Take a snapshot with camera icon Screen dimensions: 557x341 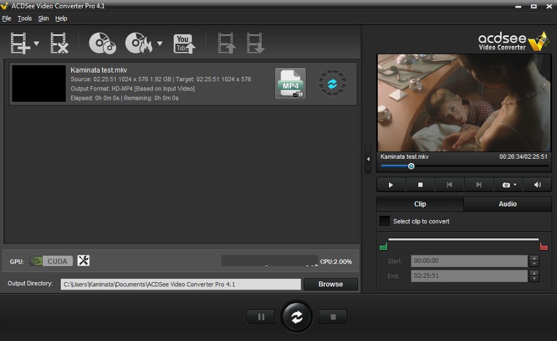pos(506,185)
